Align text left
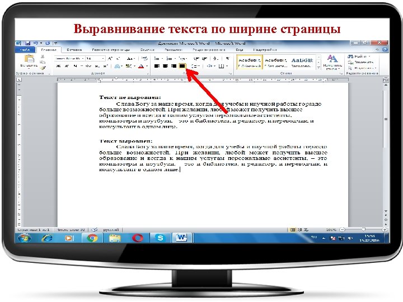 point(157,66)
